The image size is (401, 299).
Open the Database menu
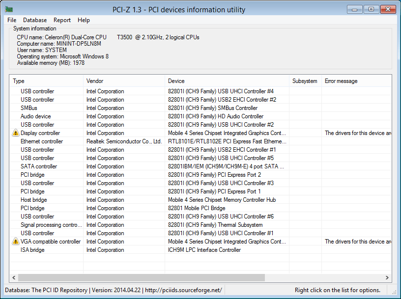pyautogui.click(x=35, y=20)
